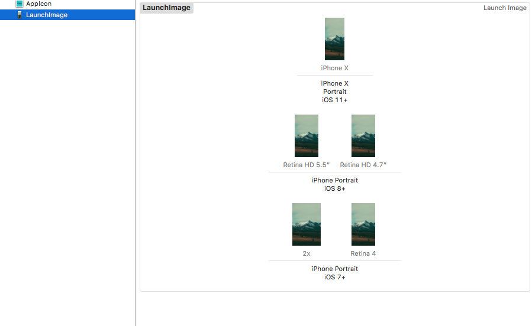This screenshot has height=326, width=532.
Task: Select the Retina HD 5.5" image thumbnail
Action: [306, 136]
